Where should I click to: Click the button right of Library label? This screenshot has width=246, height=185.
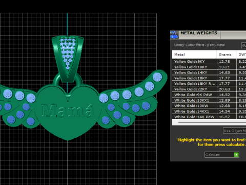(x=244, y=45)
